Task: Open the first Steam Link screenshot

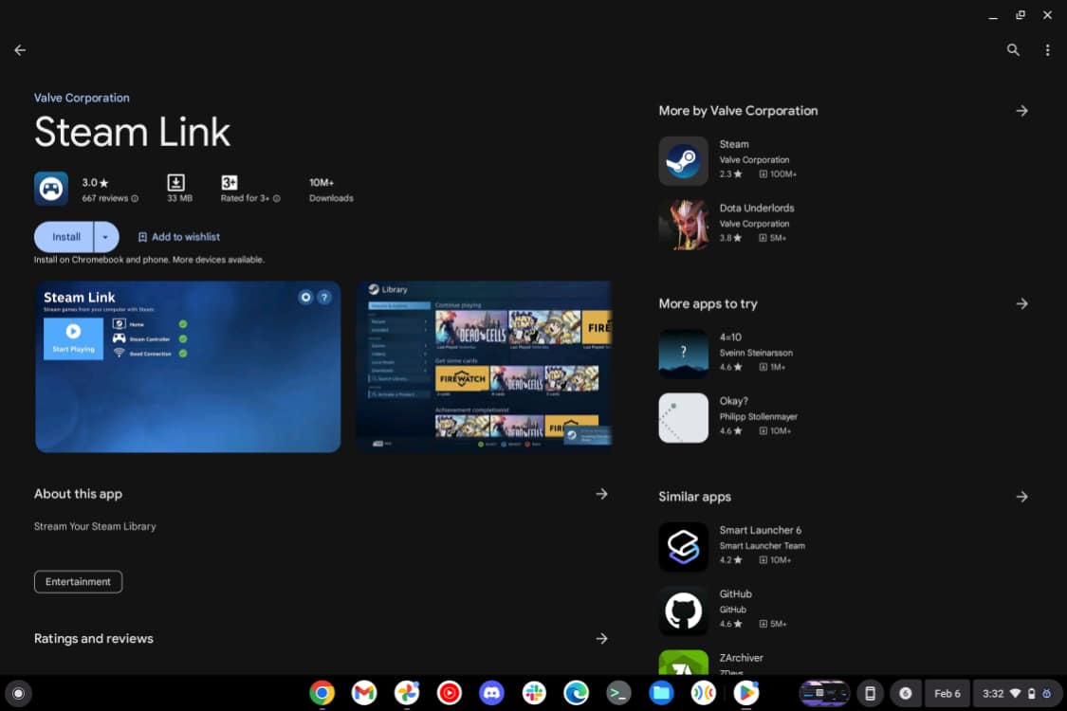Action: (188, 367)
